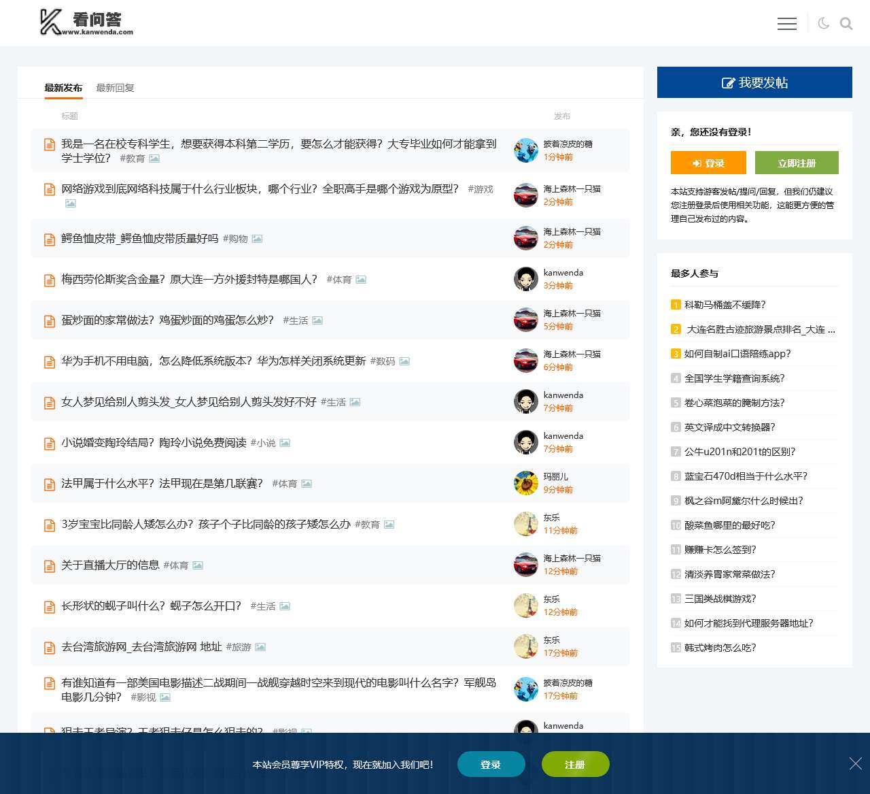Viewport: 870px width, 794px height.
Task: Open ranked item 大连名胜古迹旅游景点排名
Action: (x=761, y=329)
